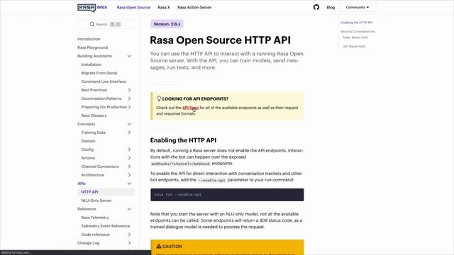Click the lightbulb icon in tip box
The width and height of the screenshot is (454, 255).
[159, 98]
